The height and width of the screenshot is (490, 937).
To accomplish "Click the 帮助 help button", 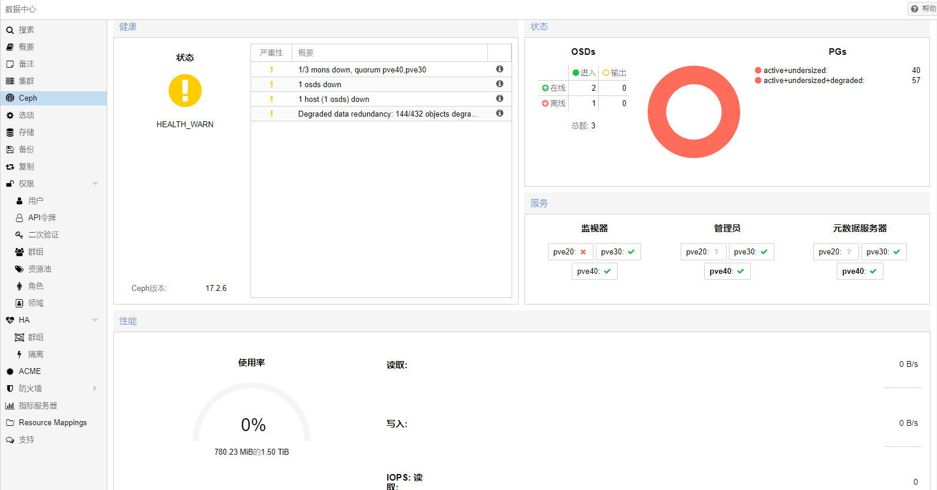I will point(923,9).
